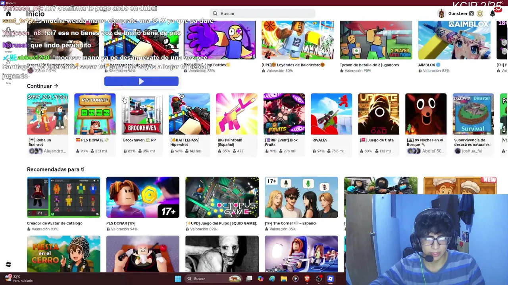Open Leyendas de Baloncesto game thumbnail
Image resolution: width=508 pixels, height=285 pixels.
pyautogui.click(x=298, y=40)
